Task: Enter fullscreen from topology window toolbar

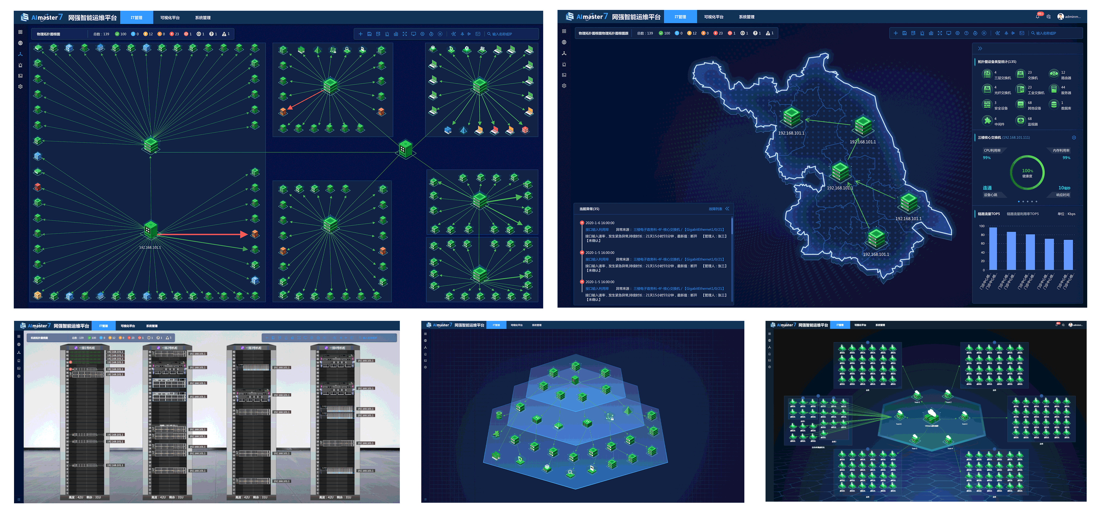Action: [x=405, y=34]
